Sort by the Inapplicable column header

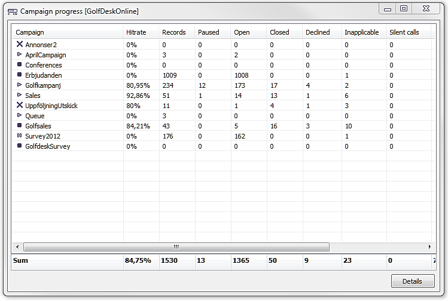point(364,32)
